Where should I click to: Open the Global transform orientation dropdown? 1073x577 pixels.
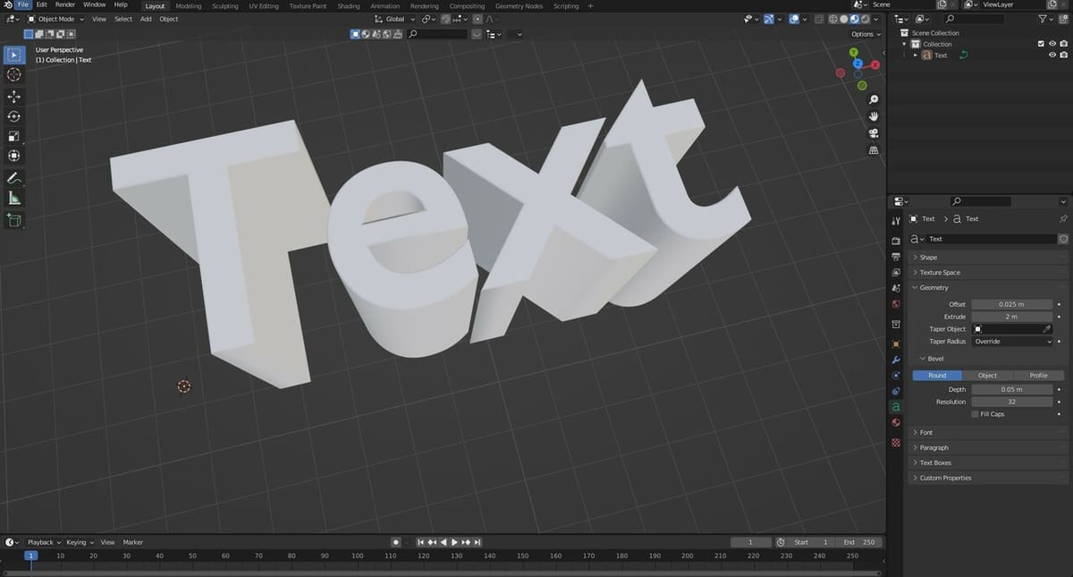(393, 19)
